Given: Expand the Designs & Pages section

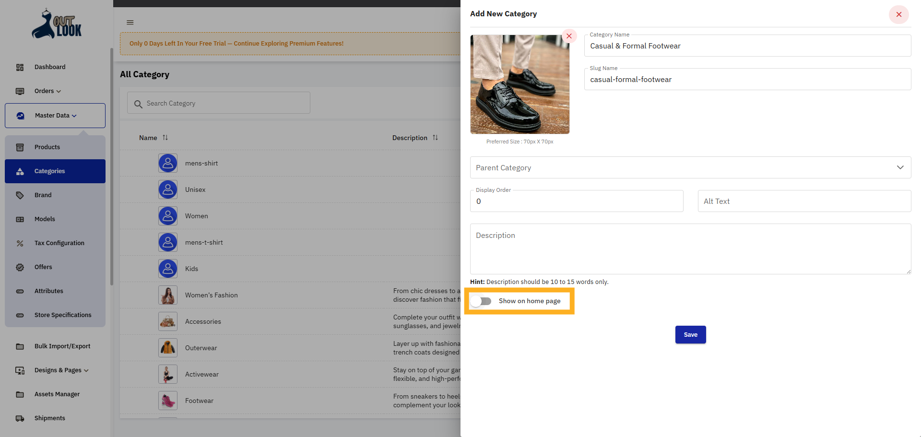Looking at the screenshot, I should tap(86, 370).
